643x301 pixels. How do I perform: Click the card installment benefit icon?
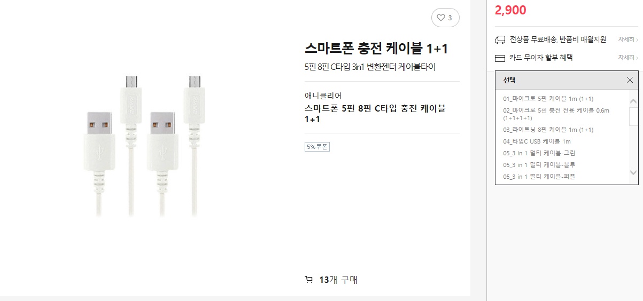tap(500, 58)
